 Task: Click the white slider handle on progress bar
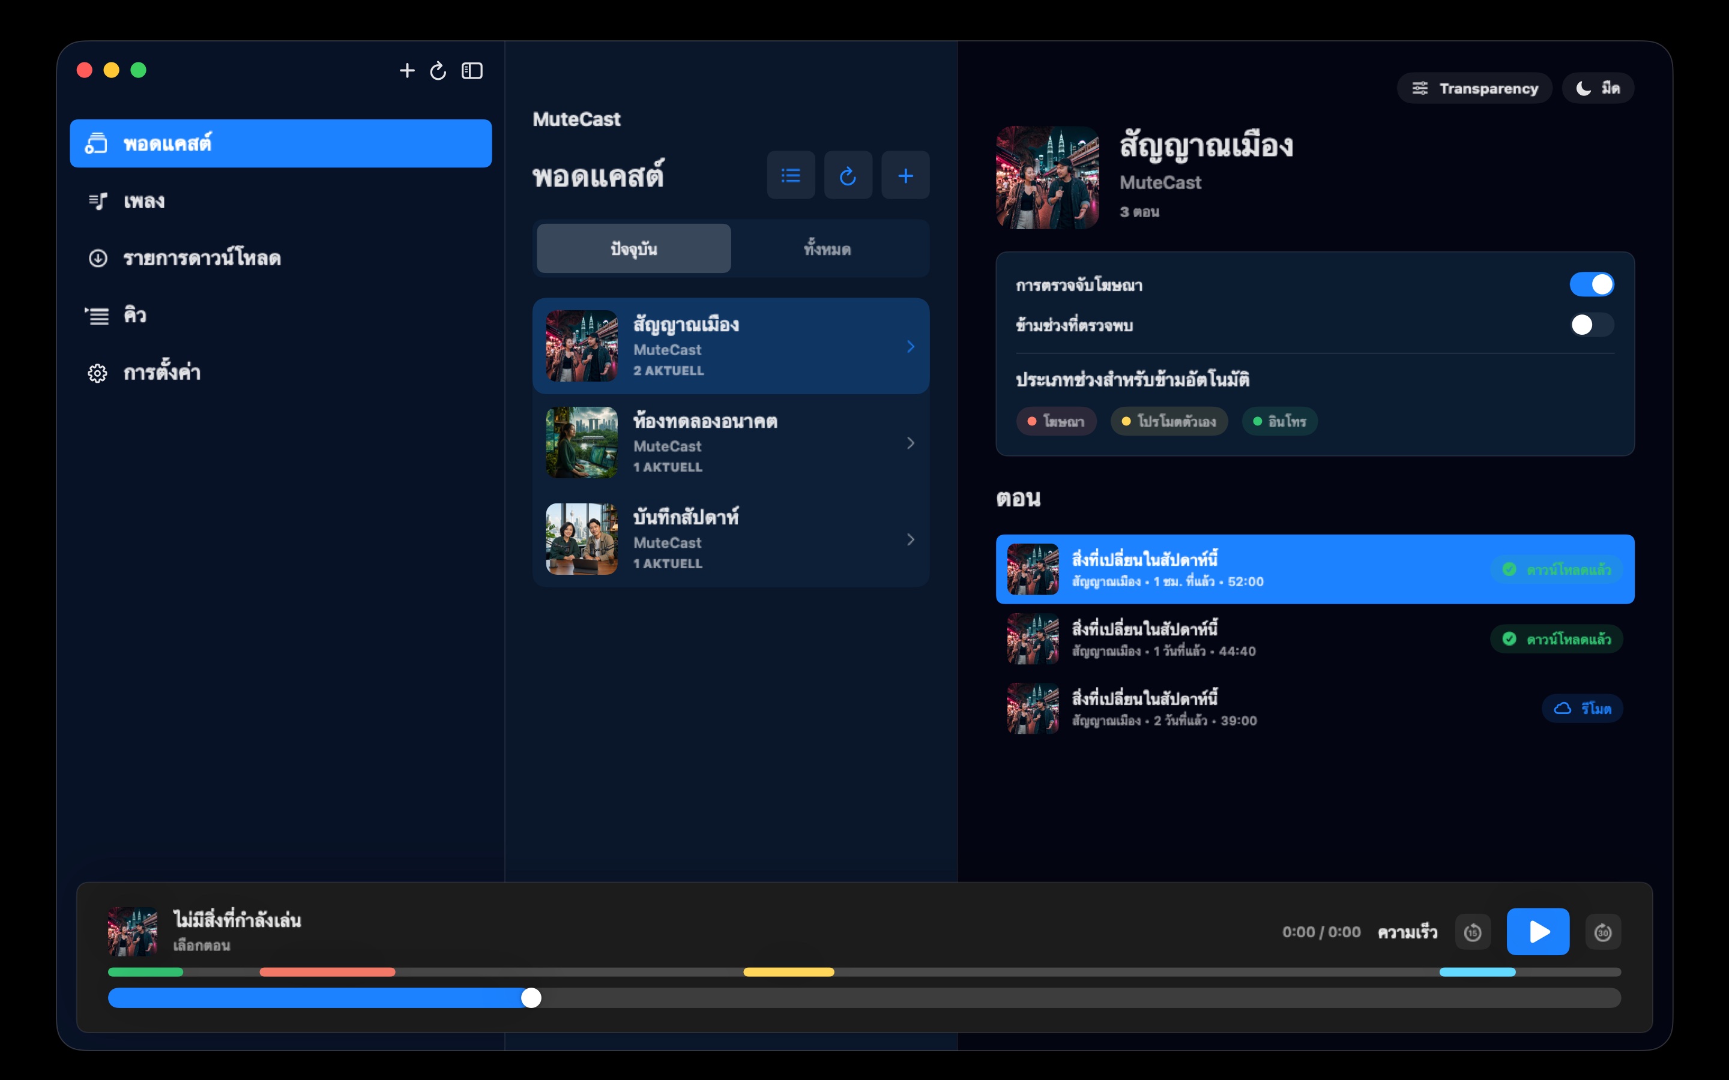pyautogui.click(x=531, y=998)
